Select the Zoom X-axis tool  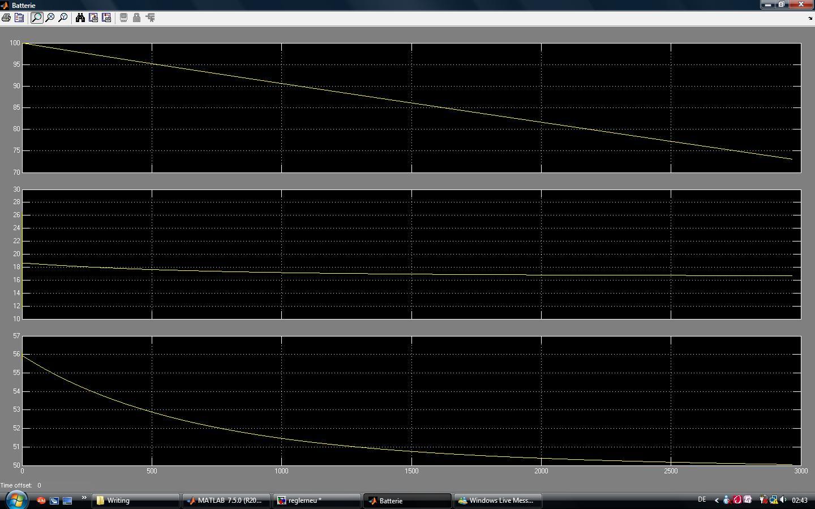pyautogui.click(x=50, y=18)
